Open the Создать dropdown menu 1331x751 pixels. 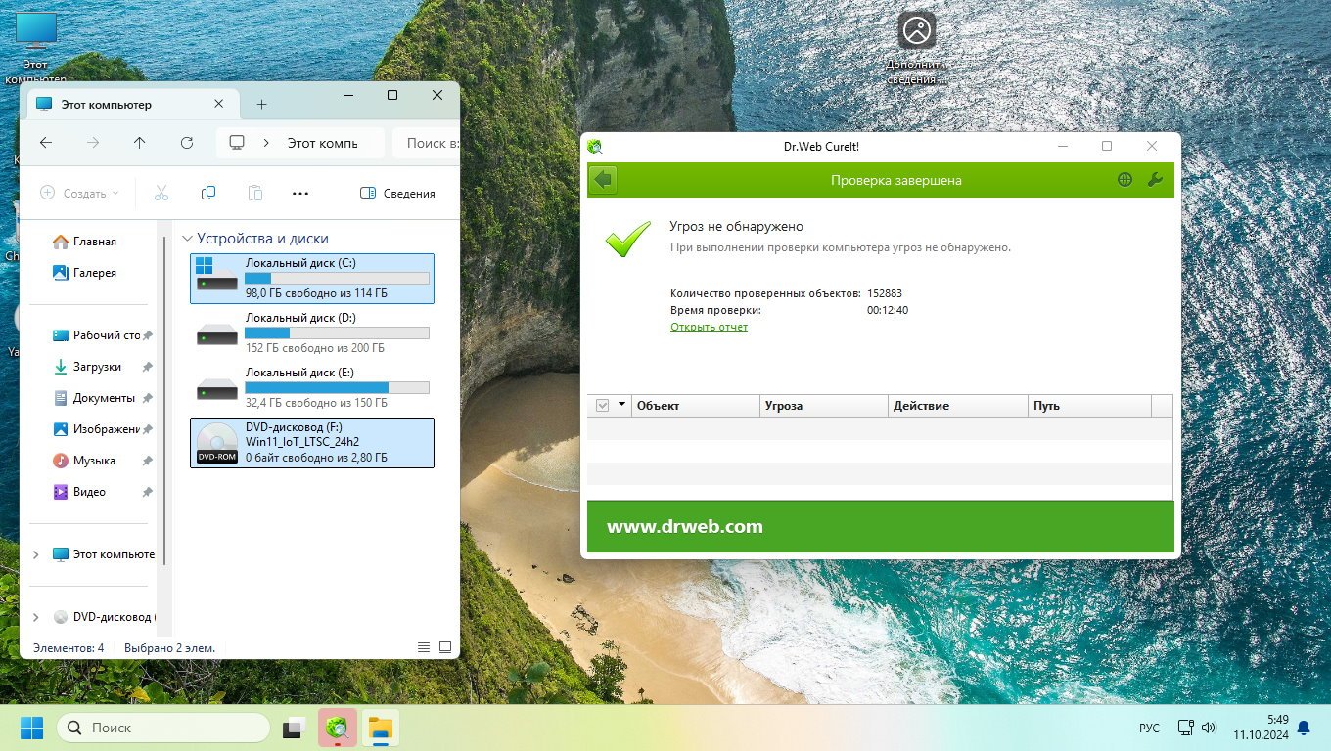79,194
